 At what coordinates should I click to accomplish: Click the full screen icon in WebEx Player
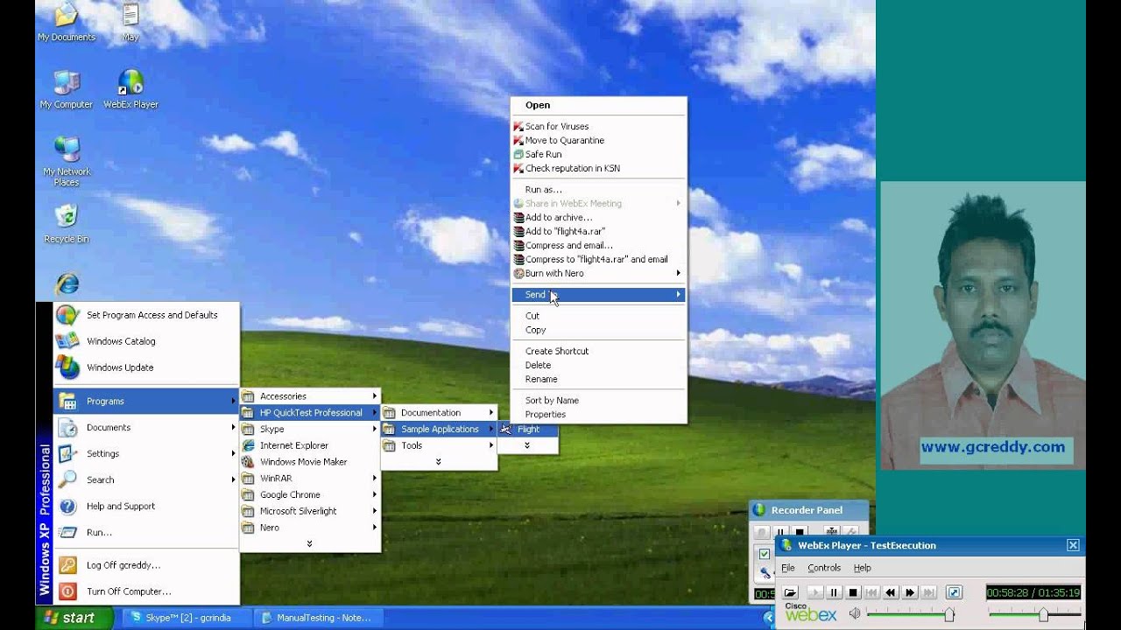(x=954, y=592)
